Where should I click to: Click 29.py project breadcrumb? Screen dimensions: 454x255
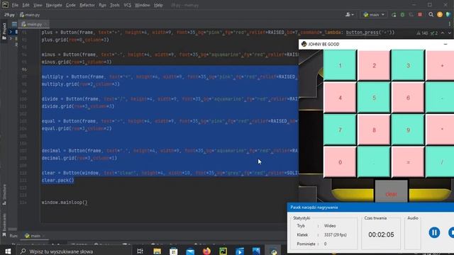[x=9, y=14]
